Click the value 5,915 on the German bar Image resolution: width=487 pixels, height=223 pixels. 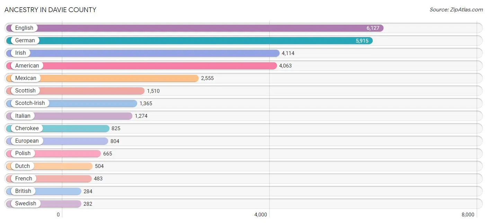[x=362, y=41]
